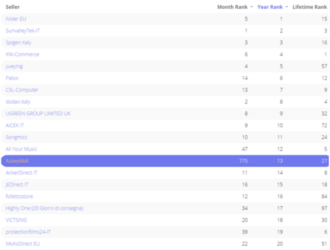
Task: Select MoKoDirect EU year rank 20
Action: point(280,244)
